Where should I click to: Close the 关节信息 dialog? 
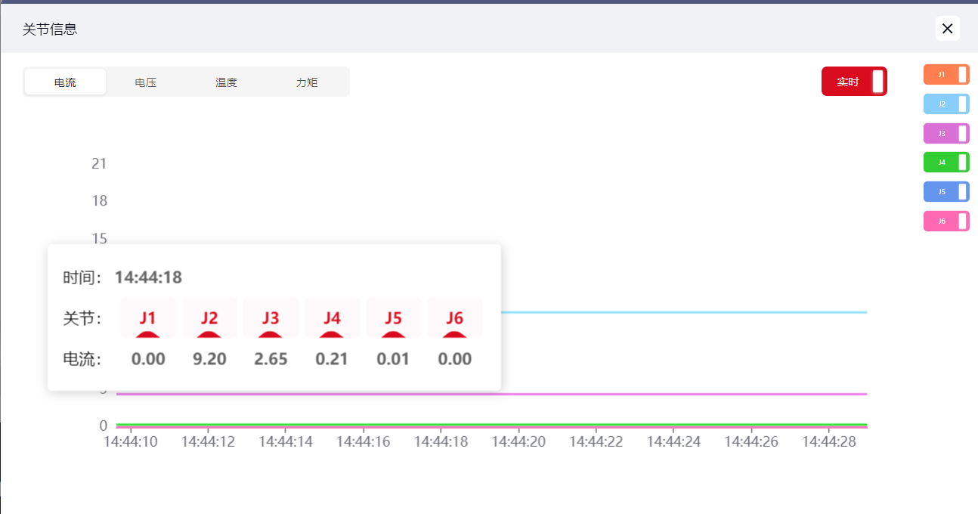click(x=947, y=29)
